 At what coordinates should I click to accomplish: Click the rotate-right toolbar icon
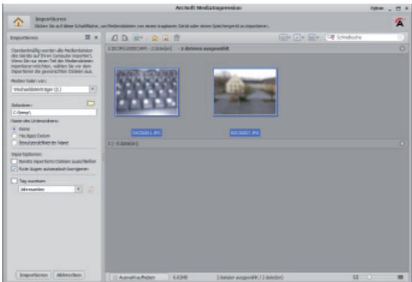(x=125, y=38)
